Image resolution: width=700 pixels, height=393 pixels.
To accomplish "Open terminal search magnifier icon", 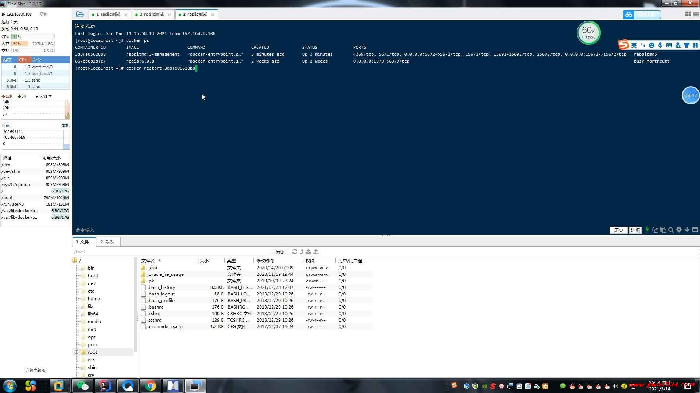I will tap(671, 230).
